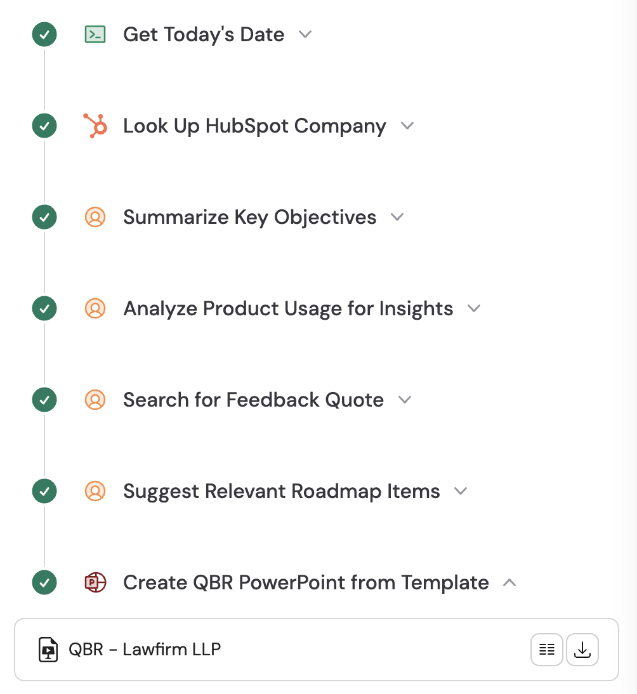Click the checkmark beside Suggest Relevant Roadmap Items
Image resolution: width=637 pixels, height=694 pixels.
tap(44, 491)
